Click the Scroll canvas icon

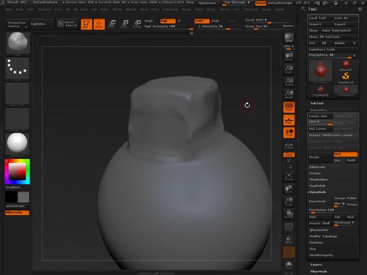pos(289,57)
